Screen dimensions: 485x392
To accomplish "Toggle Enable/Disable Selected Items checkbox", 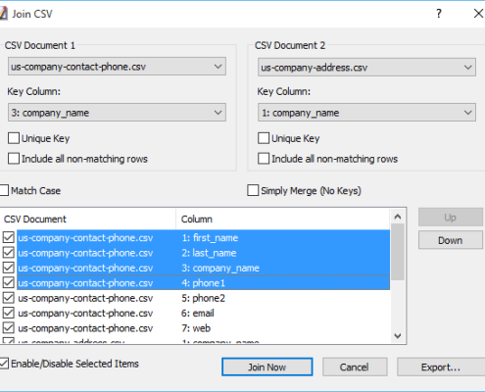I will (4, 364).
